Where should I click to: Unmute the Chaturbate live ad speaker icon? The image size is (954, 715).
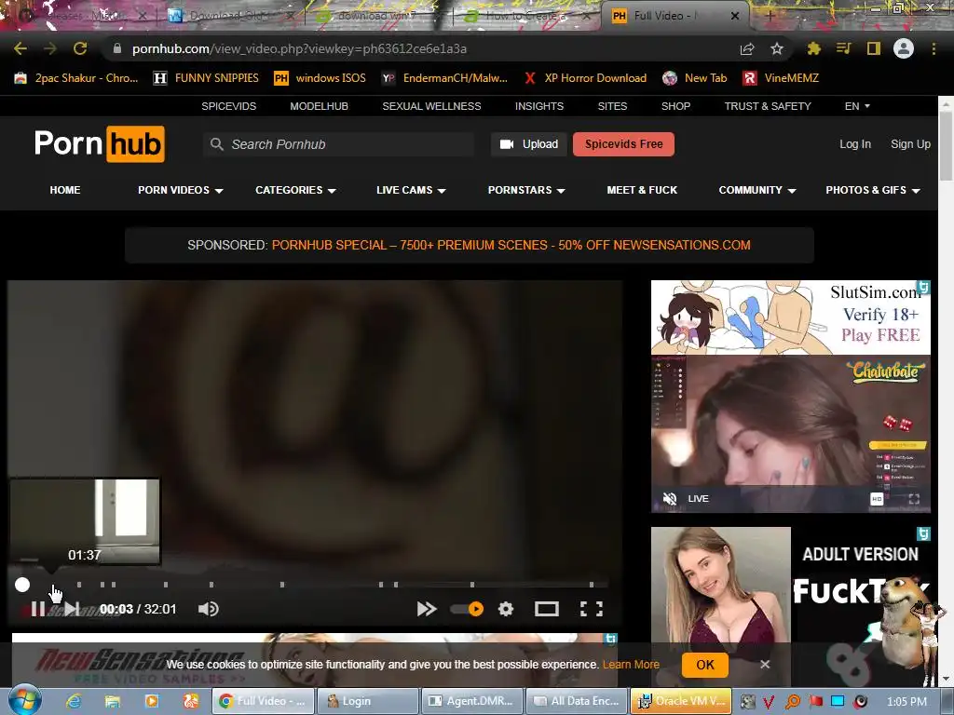669,499
